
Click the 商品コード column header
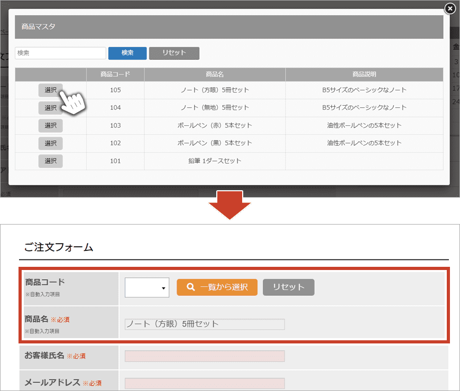[x=115, y=75]
